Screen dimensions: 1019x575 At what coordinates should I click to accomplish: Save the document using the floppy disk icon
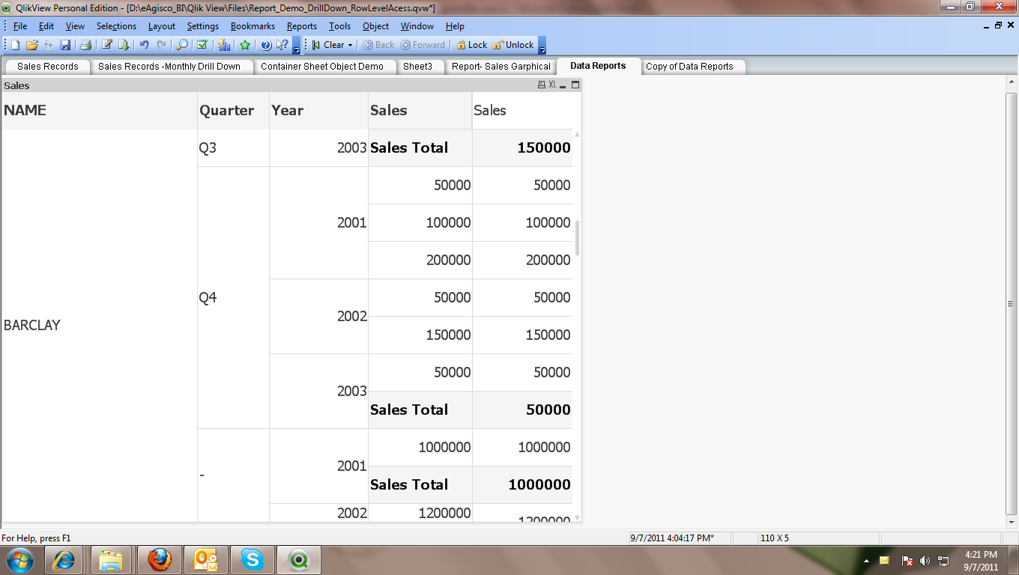pos(65,45)
